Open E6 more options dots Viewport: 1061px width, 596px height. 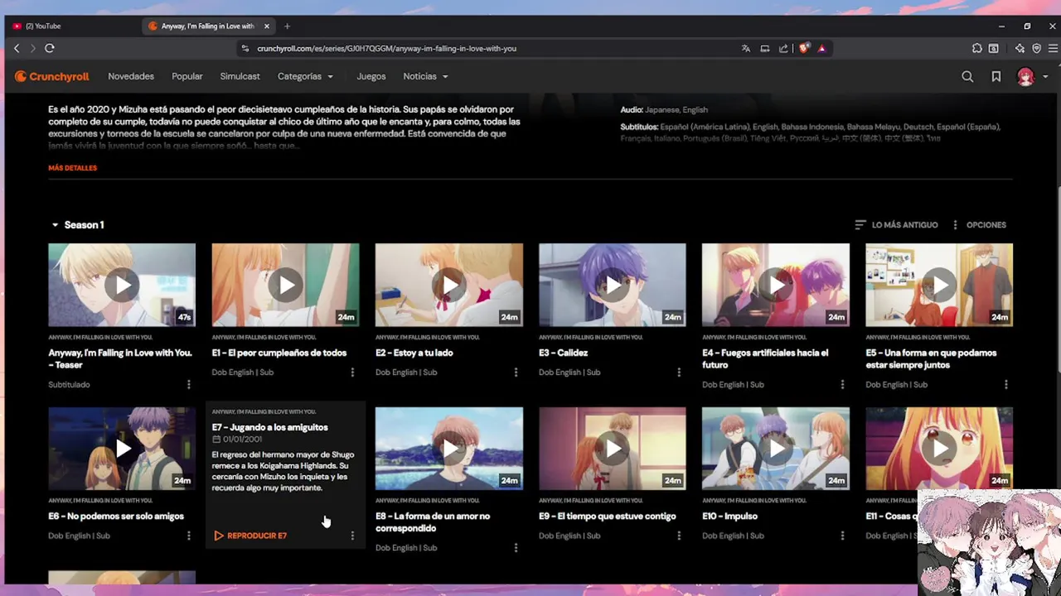pos(189,536)
